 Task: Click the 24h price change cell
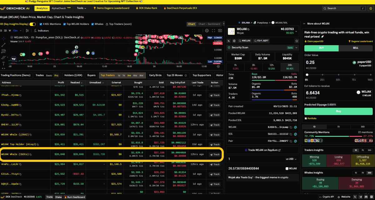click(290, 67)
